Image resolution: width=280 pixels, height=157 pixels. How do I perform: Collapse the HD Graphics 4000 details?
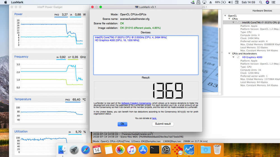pos(234,57)
